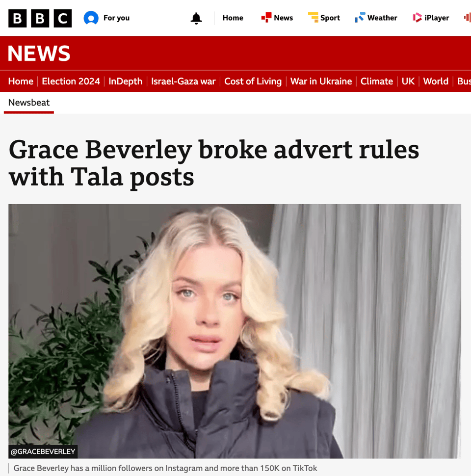Open Election 2024 section

coord(71,81)
